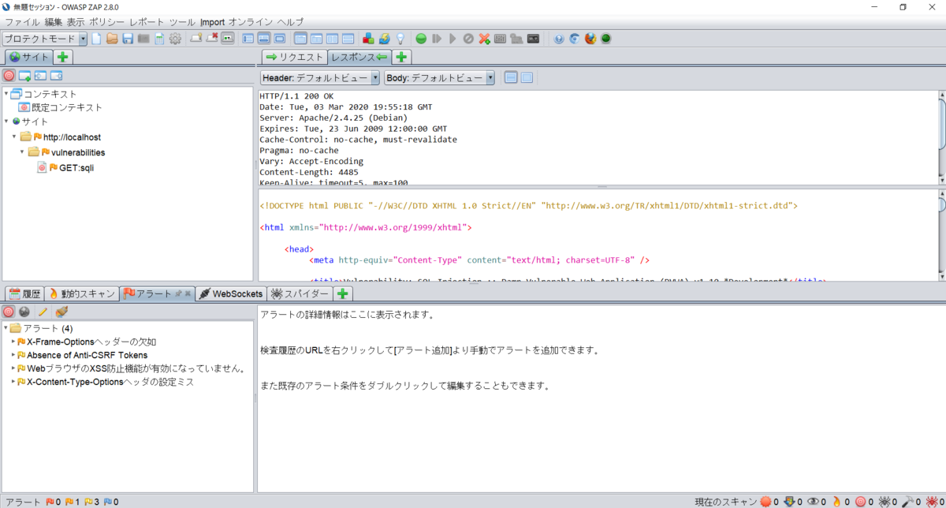This screenshot has width=946, height=508.
Task: Click the red spider AJAX status icon
Action: pos(932,502)
